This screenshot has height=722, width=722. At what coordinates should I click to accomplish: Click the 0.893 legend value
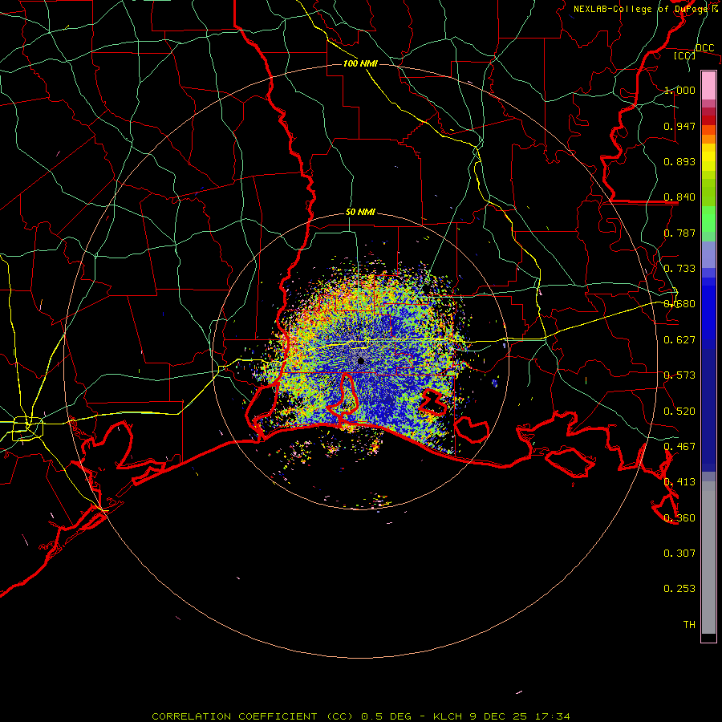coord(679,161)
